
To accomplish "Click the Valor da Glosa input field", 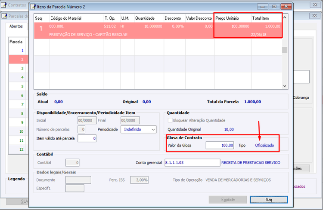I will [220, 145].
